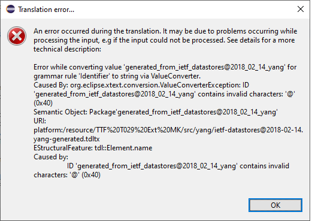Click the indented "ID 'generated_from_ietf_datastores" line

pyautogui.click(x=178, y=166)
